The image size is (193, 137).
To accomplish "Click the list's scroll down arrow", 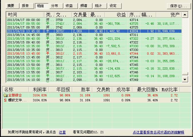I will 185,79.
